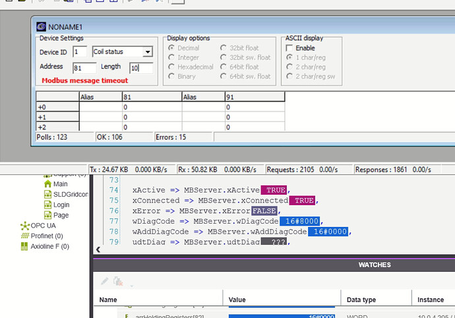Viewport: 455px width, 318px height.
Task: Click the Tx : 24.67 KB status entry
Action: 132,170
